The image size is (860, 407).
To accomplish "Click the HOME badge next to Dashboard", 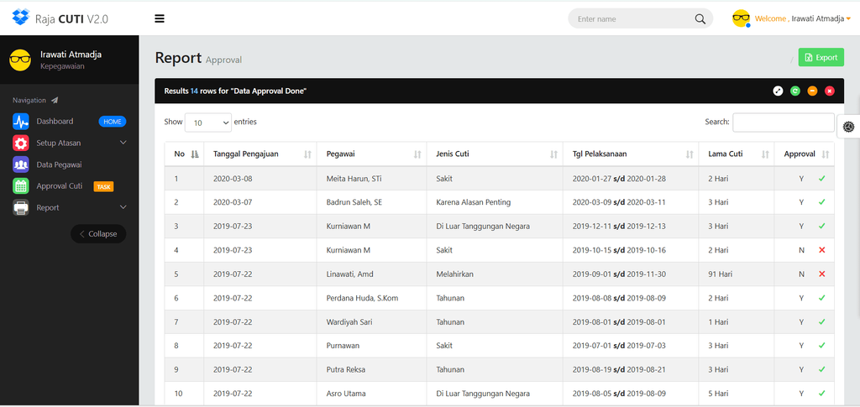I will (113, 122).
